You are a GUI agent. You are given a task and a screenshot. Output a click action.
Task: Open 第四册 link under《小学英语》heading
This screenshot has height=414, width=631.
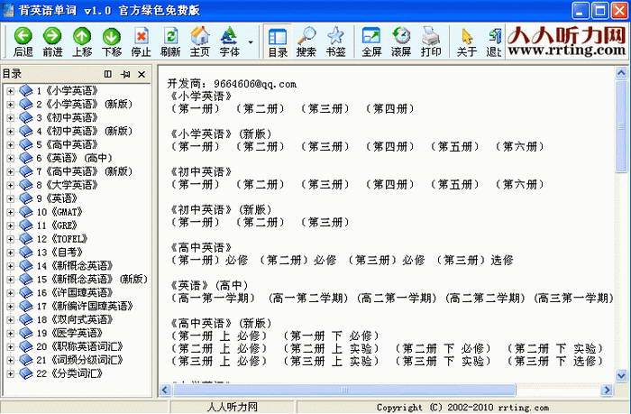[390, 109]
